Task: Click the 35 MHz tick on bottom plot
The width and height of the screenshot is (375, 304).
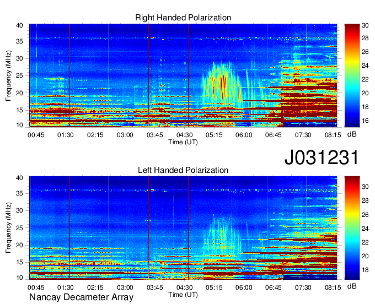Action: click(x=19, y=193)
